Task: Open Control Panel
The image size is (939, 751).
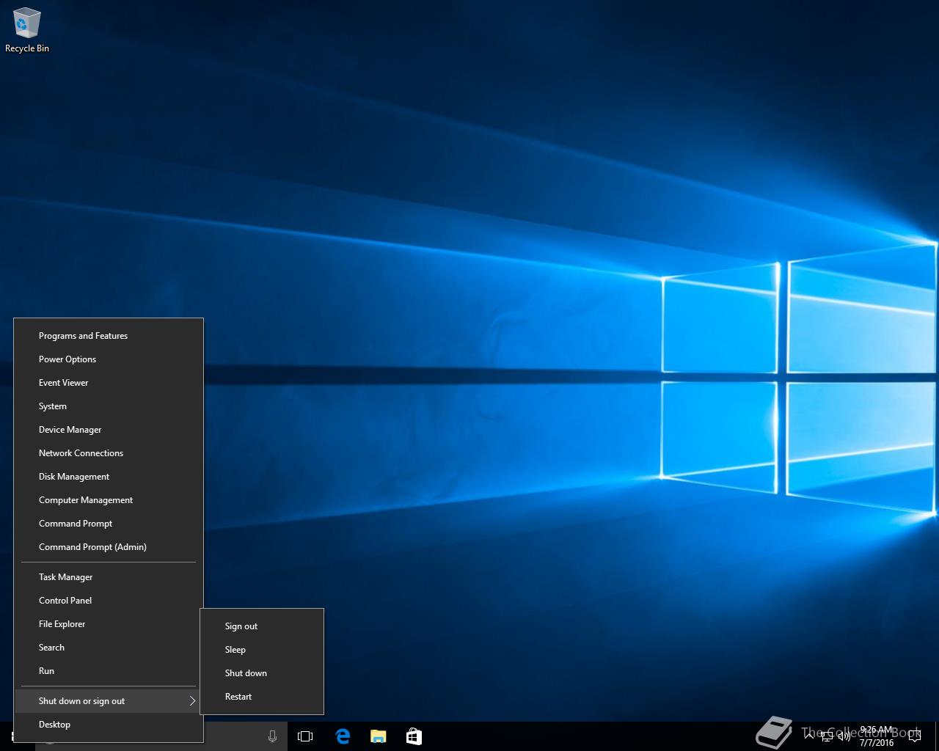Action: tap(109, 601)
